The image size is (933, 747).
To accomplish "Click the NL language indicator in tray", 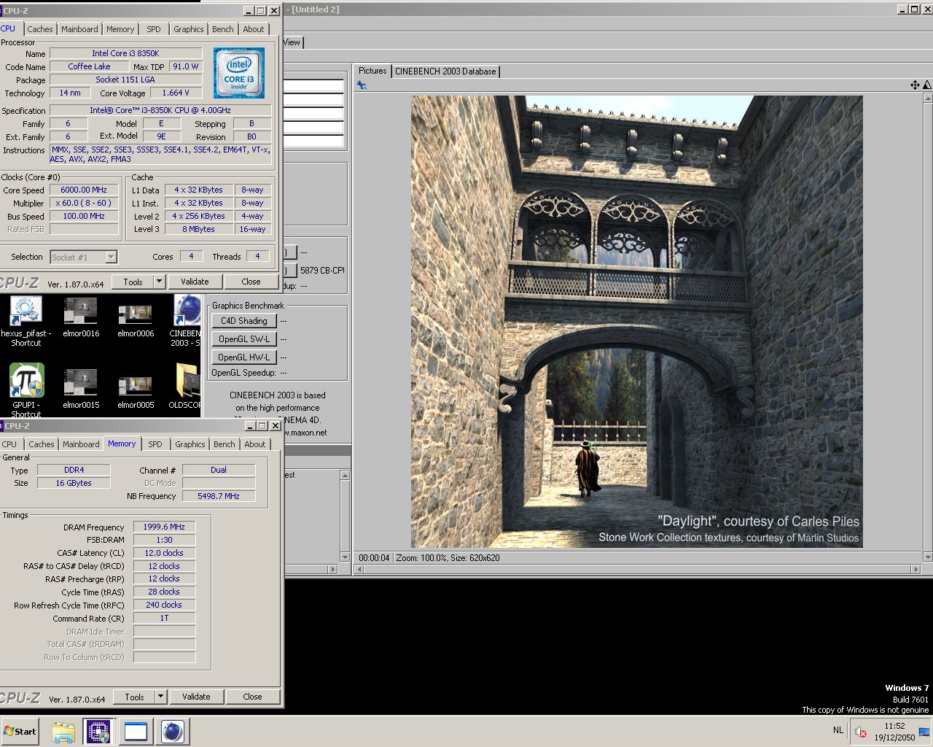I will pos(838,729).
